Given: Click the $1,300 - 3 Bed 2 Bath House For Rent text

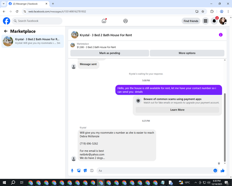Looking at the screenshot, I should coord(97,47).
